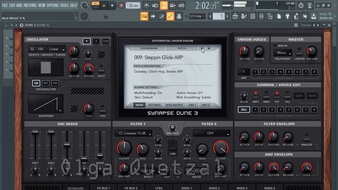This screenshot has height=190, width=338.
Task: Open the waveform selection dropdown
Action: (46, 104)
